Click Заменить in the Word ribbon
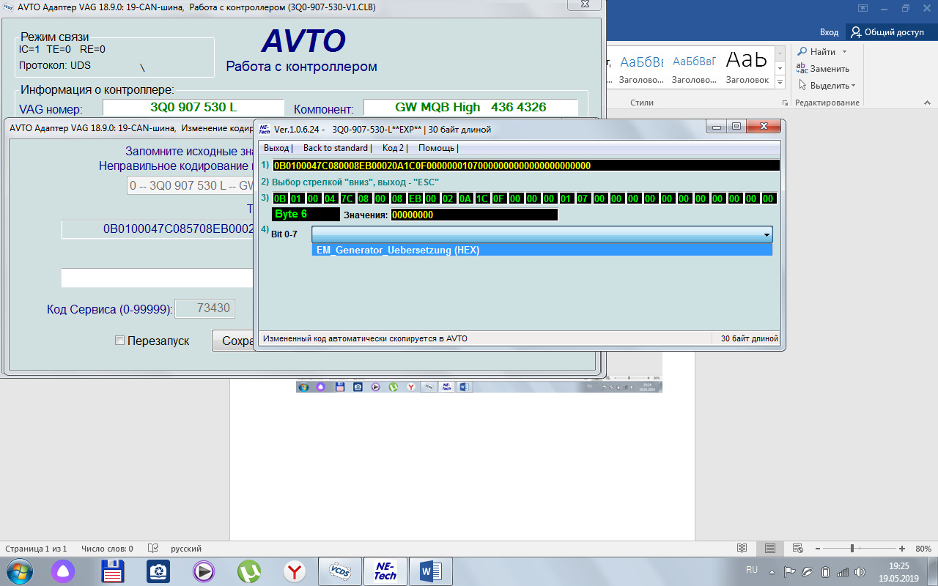938x586 pixels. [x=823, y=69]
